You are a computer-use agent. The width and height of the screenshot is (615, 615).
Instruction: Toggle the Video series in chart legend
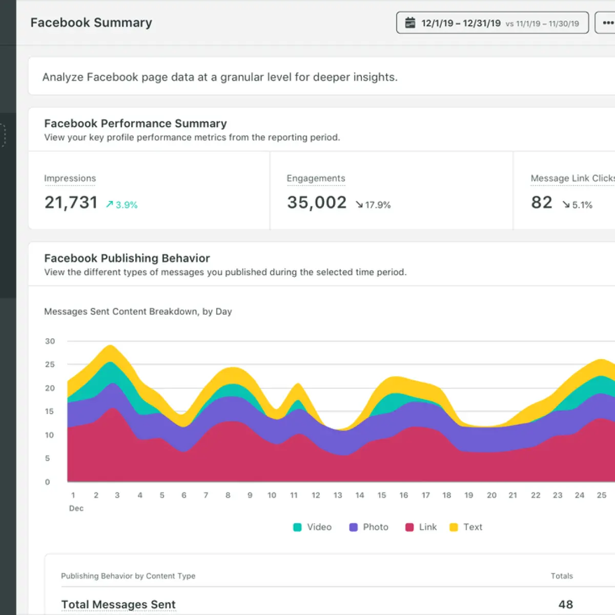(312, 527)
